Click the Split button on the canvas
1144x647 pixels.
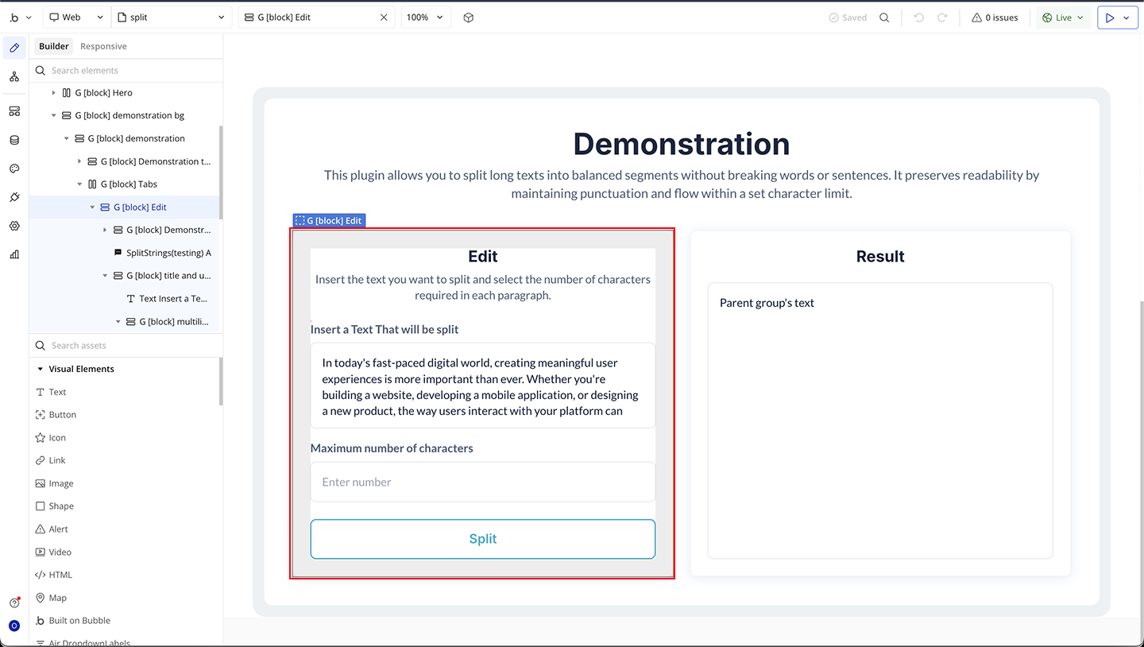pyautogui.click(x=483, y=539)
